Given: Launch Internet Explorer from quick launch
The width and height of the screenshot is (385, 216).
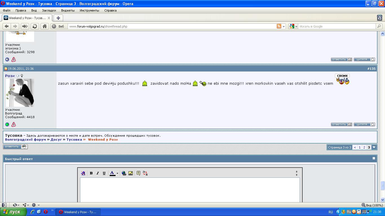Looking at the screenshot, I should [x=33, y=212].
